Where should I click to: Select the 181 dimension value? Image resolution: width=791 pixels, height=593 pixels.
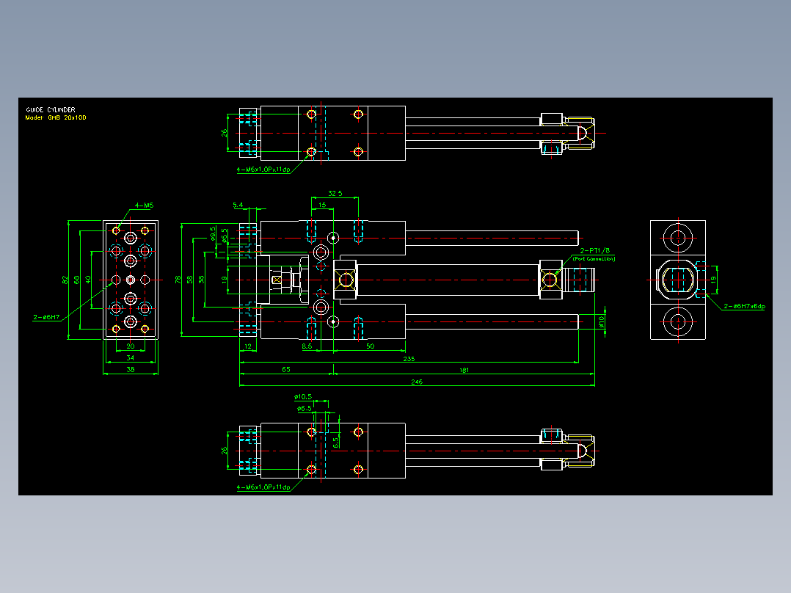pyautogui.click(x=464, y=370)
